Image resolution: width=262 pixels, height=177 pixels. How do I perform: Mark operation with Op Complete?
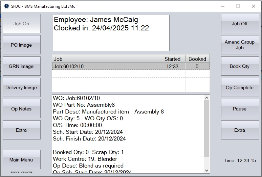(240, 87)
